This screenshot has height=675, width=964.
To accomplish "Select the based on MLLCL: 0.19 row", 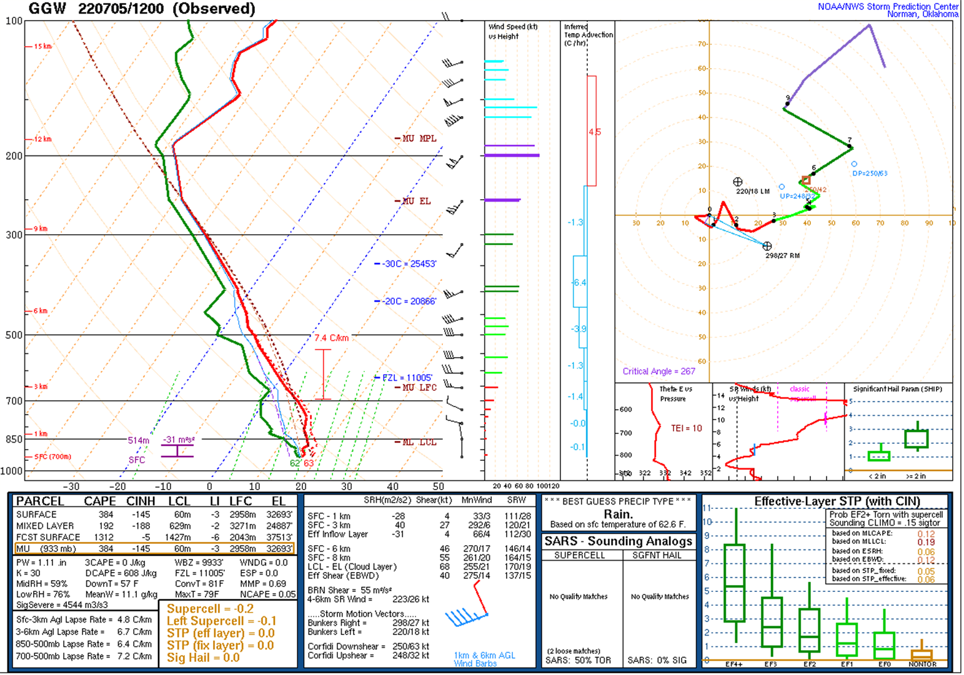I will tap(883, 542).
